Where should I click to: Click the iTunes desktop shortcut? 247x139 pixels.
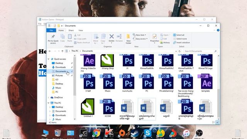click(186, 134)
